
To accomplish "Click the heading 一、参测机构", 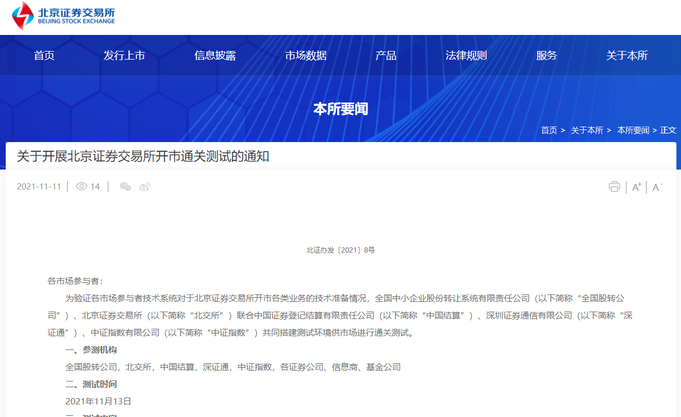I will click(91, 350).
